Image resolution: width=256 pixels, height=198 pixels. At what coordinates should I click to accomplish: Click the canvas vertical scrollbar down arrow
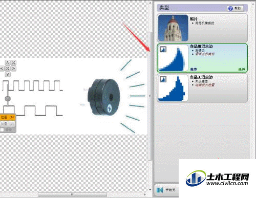pos(150,189)
